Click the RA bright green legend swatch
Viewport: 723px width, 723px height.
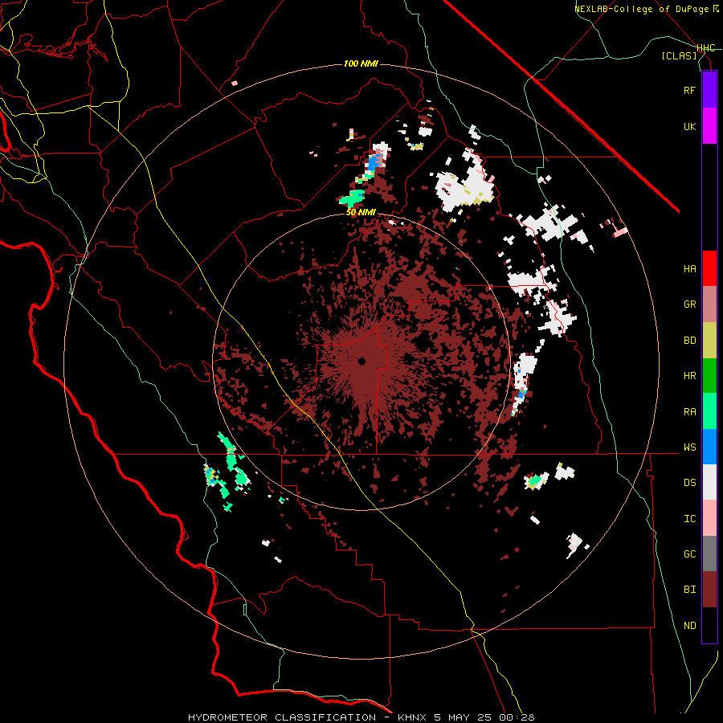(709, 411)
